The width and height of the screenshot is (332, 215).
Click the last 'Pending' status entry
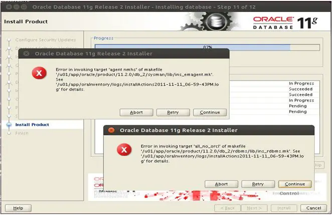pyautogui.click(x=298, y=111)
